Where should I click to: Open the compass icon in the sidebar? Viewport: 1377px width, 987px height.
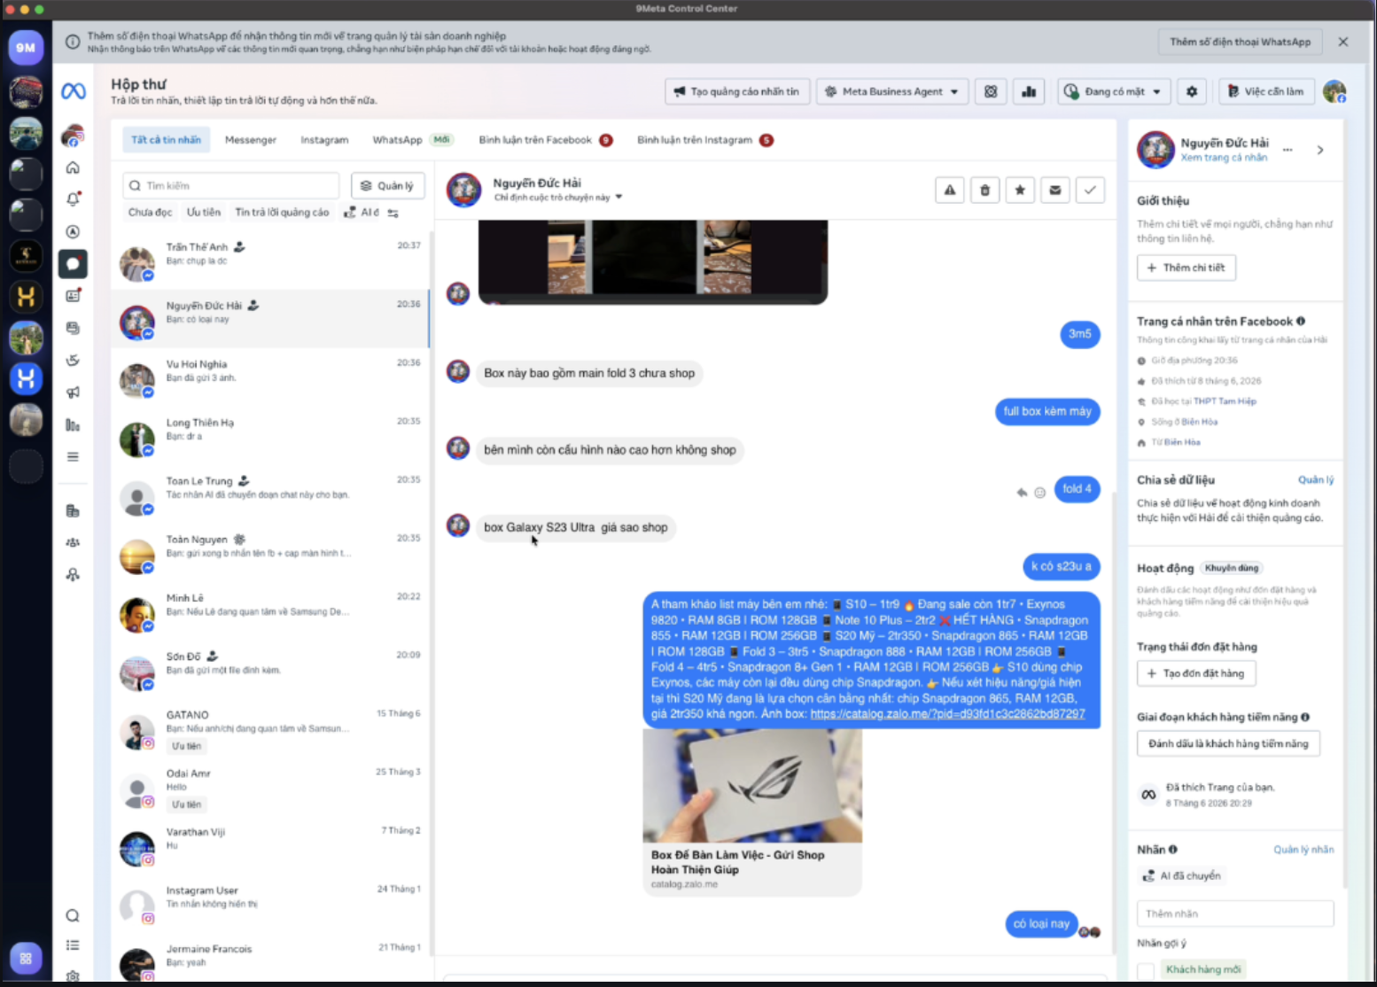[x=73, y=232]
